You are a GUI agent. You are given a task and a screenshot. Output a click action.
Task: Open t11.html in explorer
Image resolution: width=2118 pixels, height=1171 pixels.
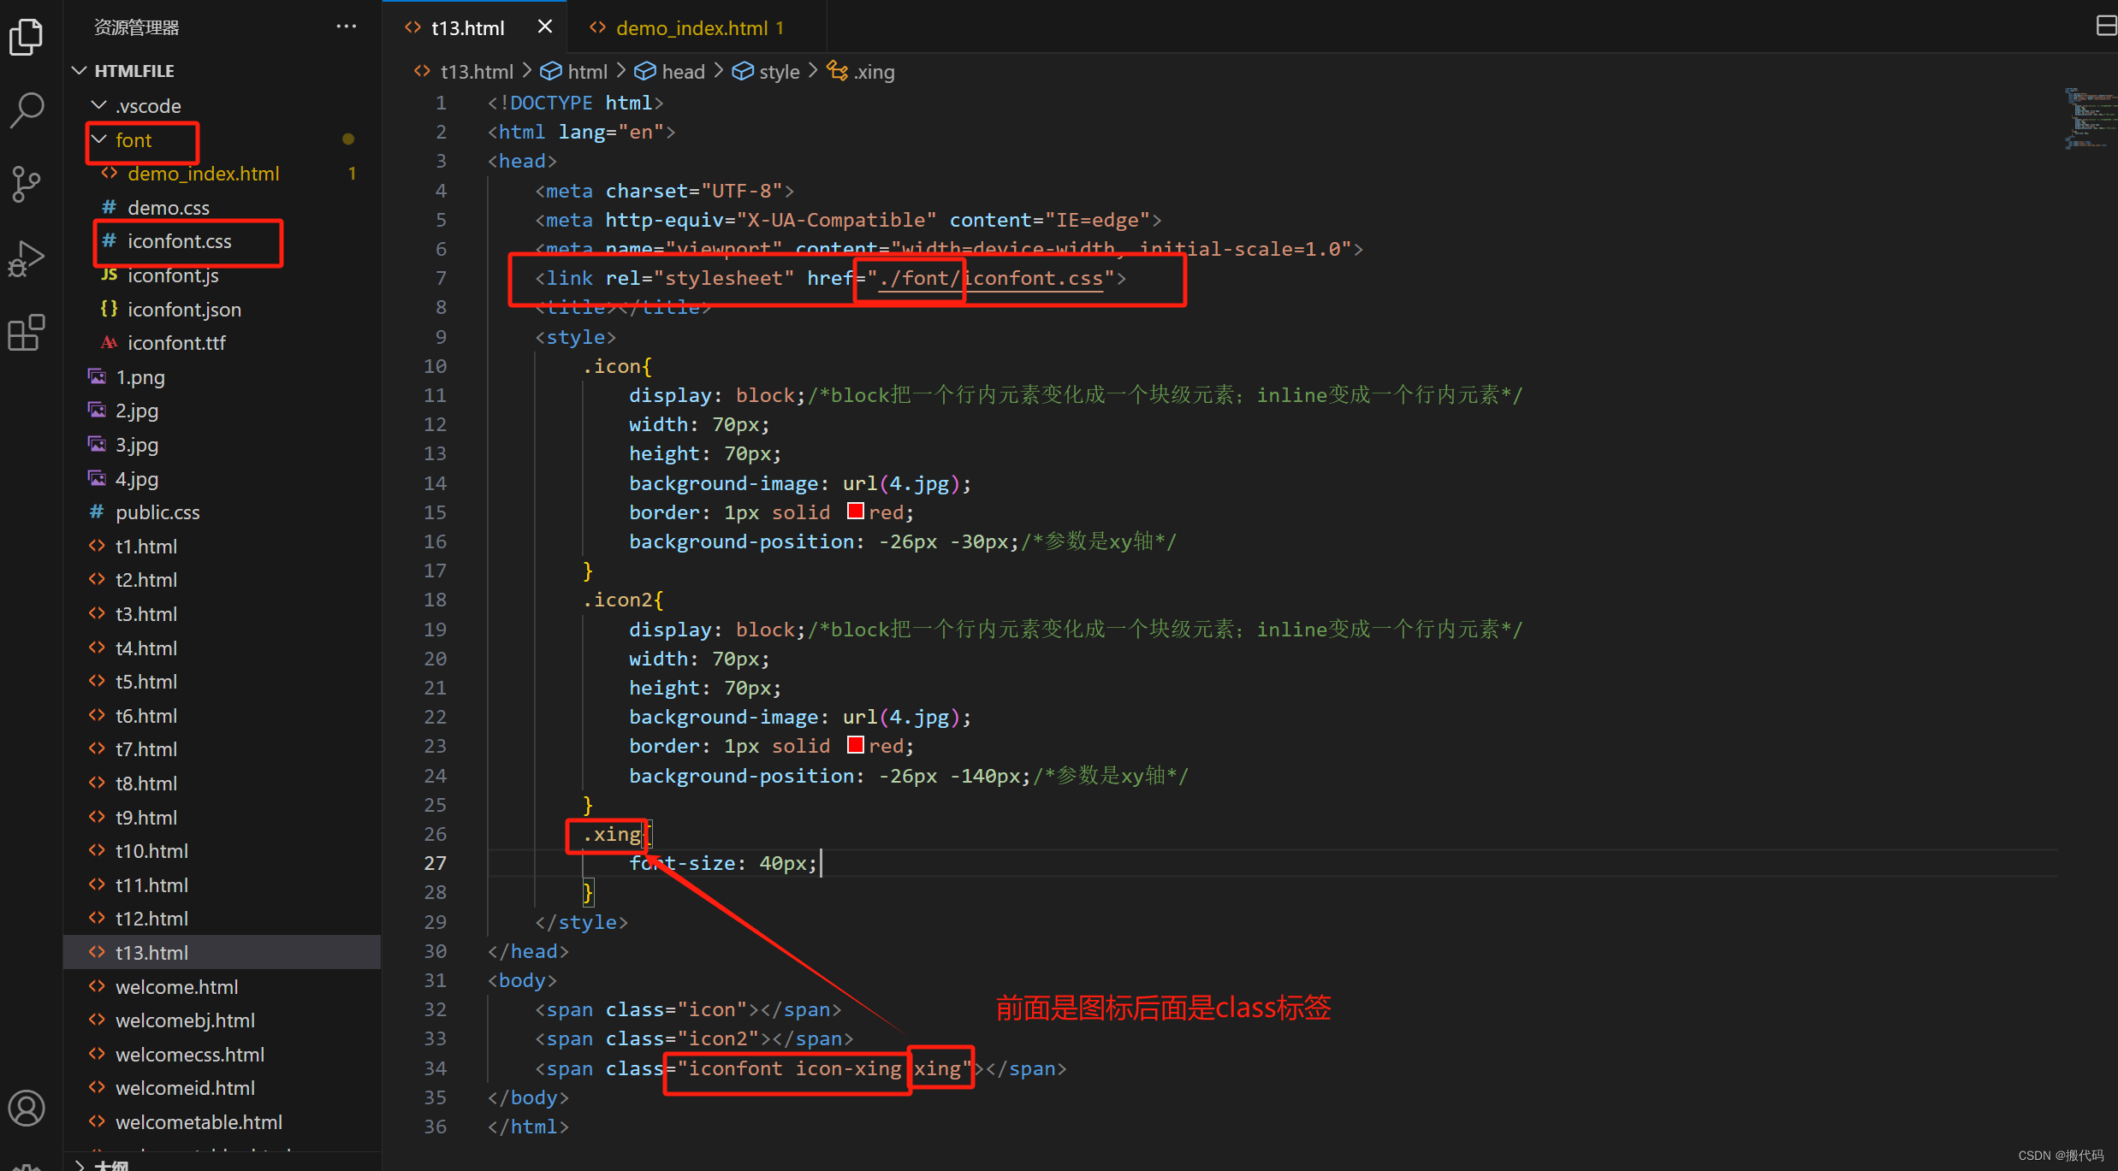tap(222, 885)
